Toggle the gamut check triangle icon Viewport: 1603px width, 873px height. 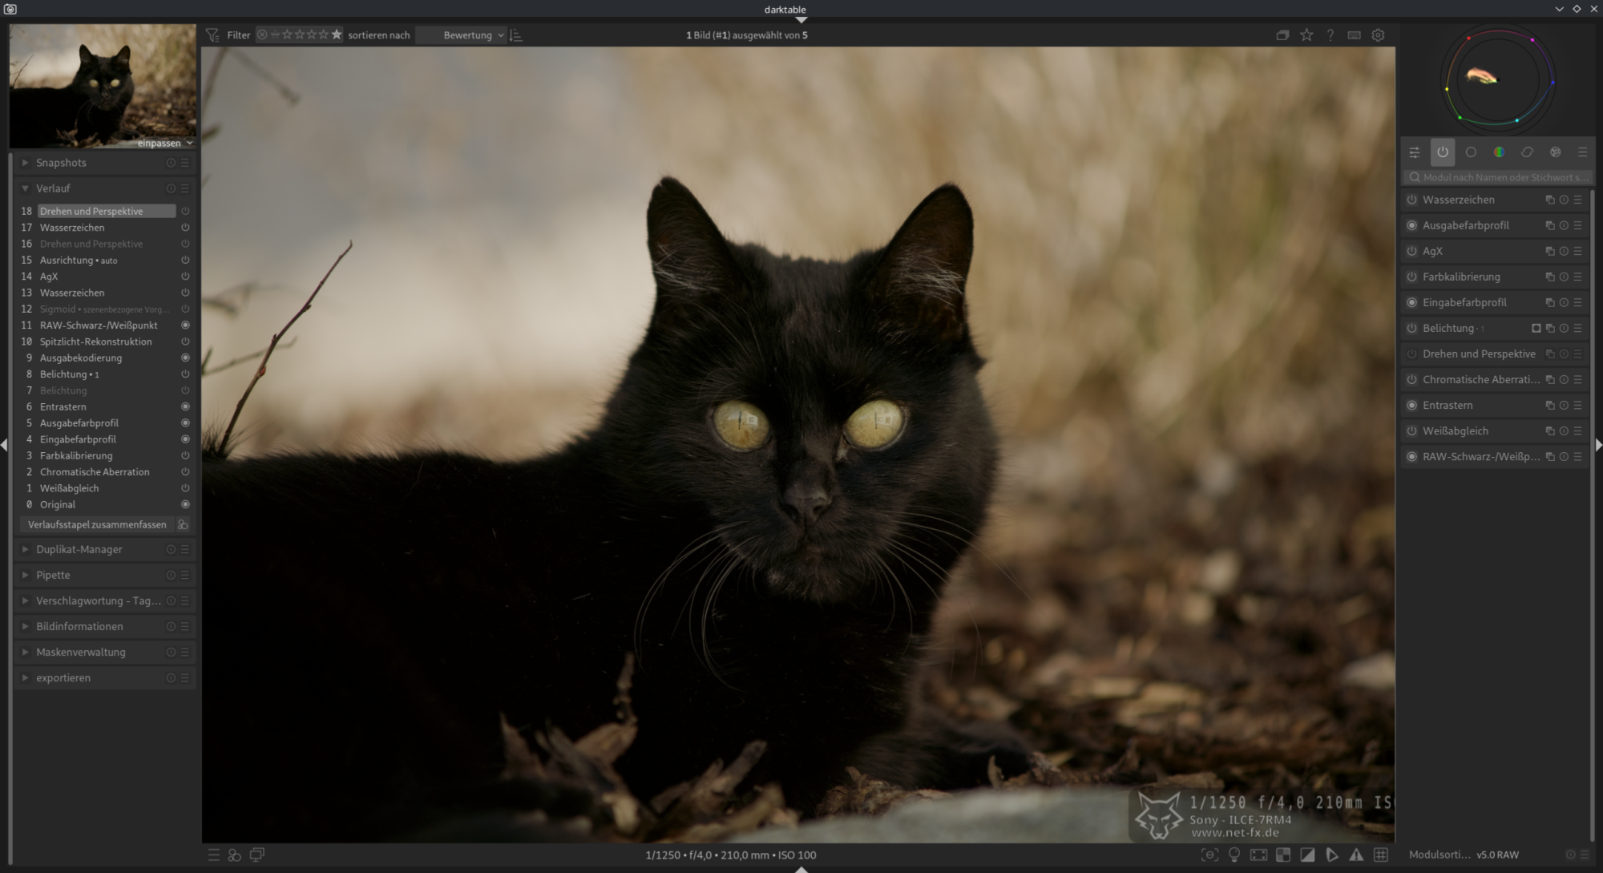point(1356,855)
